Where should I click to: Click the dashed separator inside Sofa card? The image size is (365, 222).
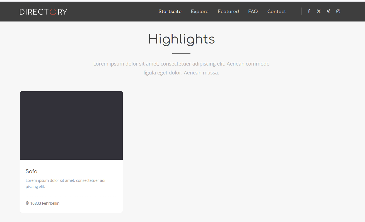click(71, 197)
